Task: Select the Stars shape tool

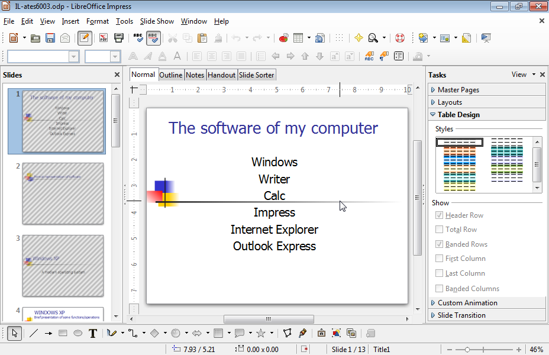Action: tap(261, 333)
